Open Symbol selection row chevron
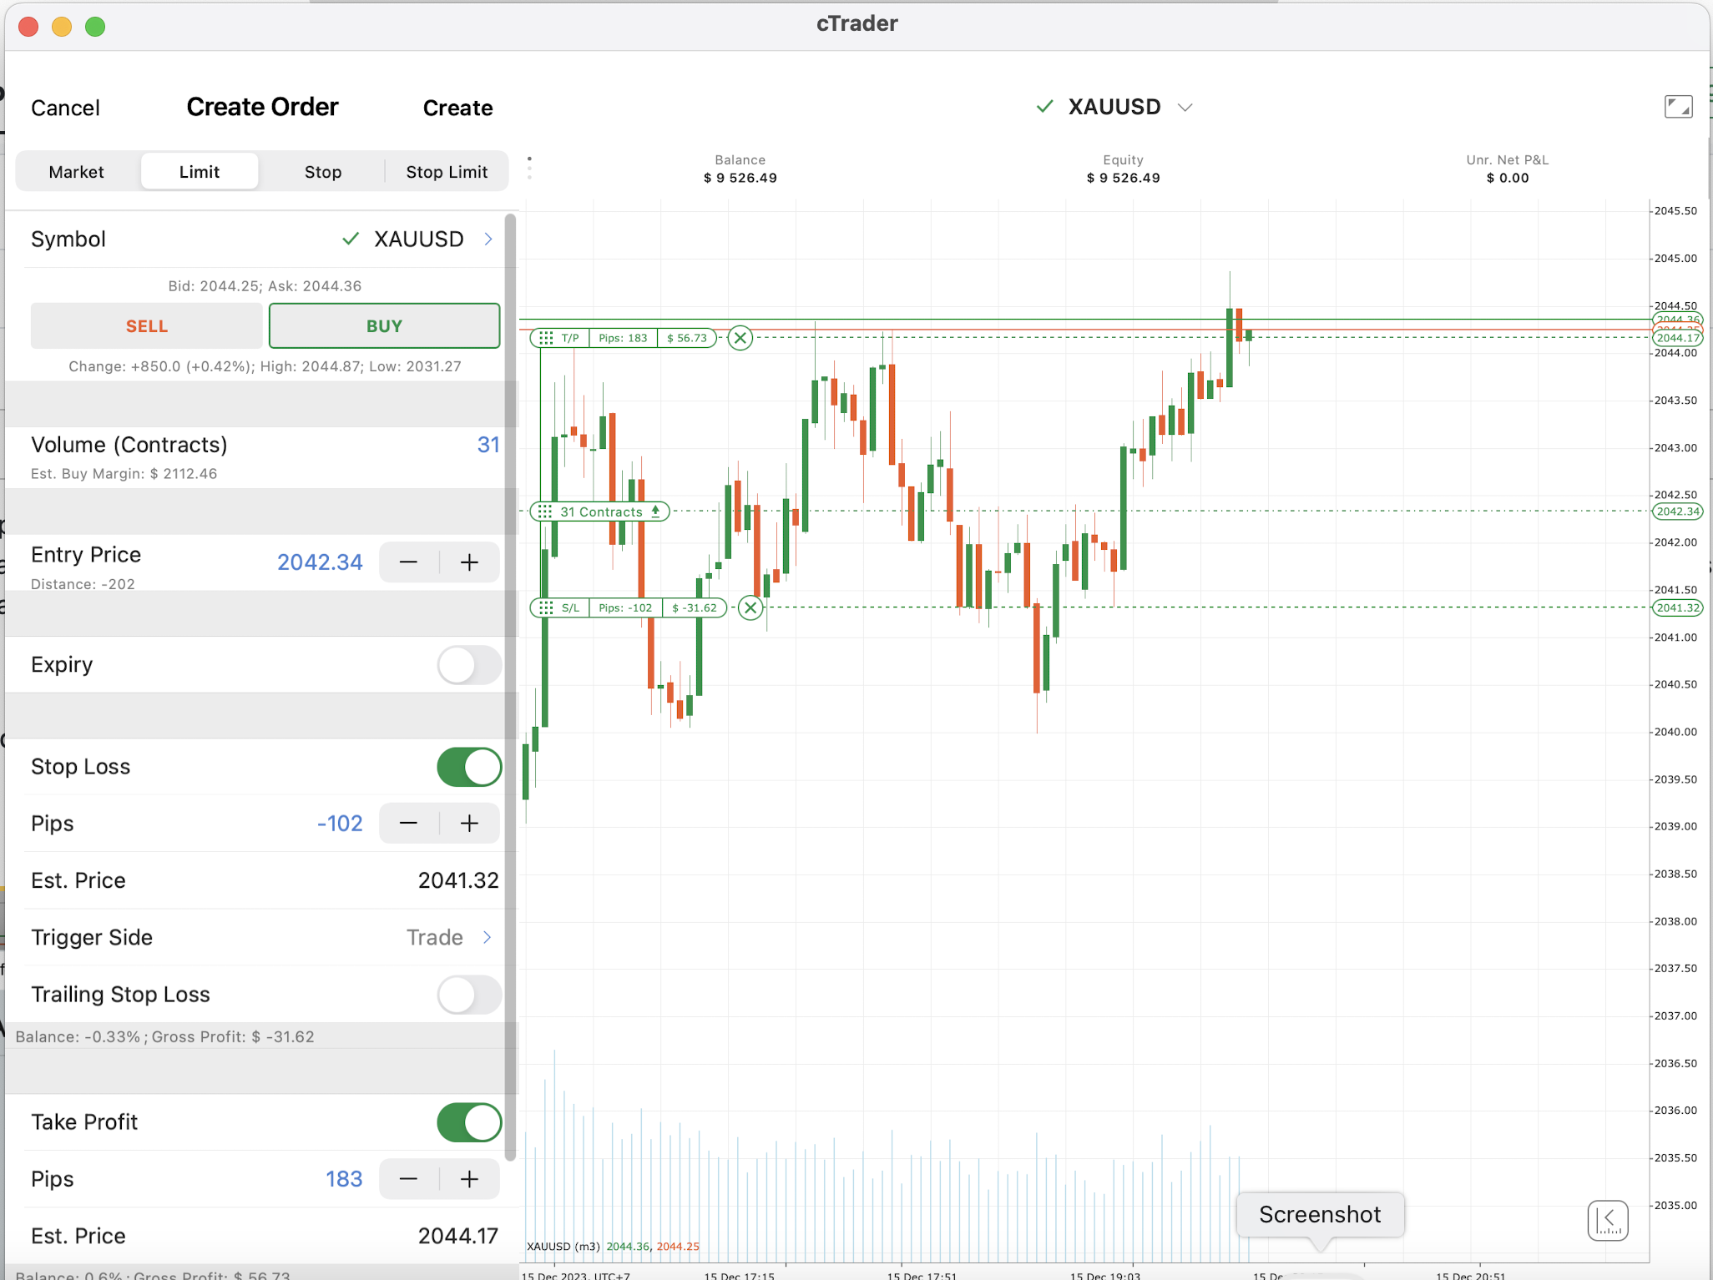 [488, 239]
